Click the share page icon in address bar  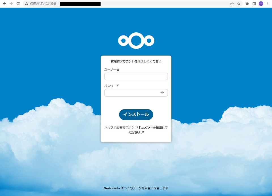point(232,4)
